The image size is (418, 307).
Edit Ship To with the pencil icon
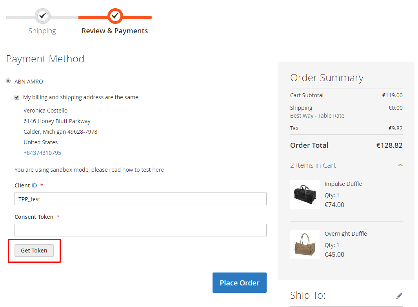pos(399,296)
